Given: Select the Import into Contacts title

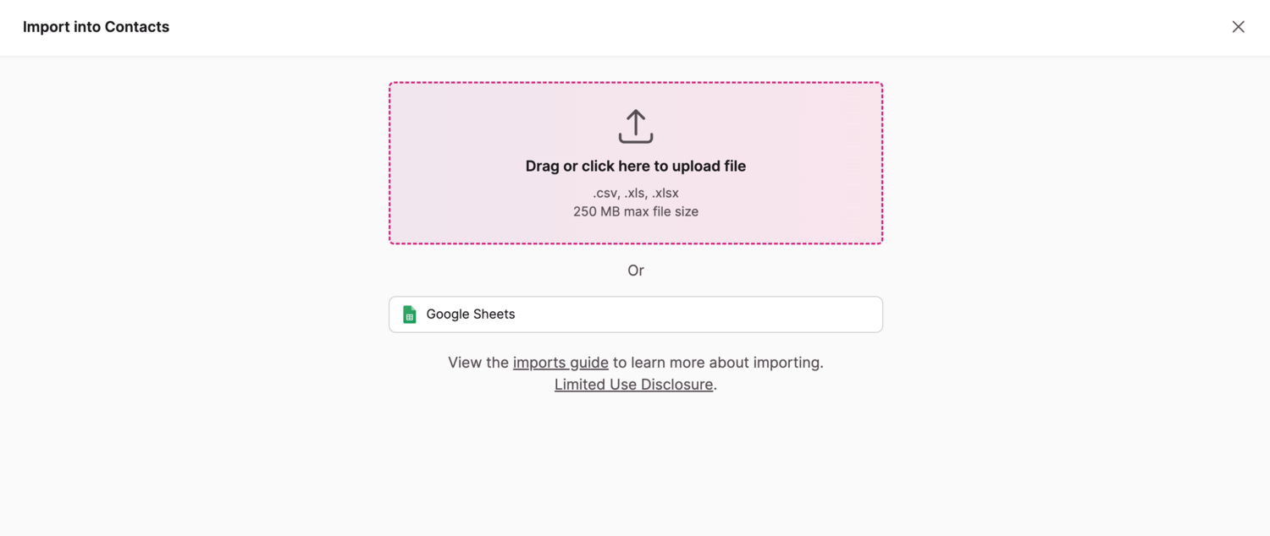Looking at the screenshot, I should 96,26.
